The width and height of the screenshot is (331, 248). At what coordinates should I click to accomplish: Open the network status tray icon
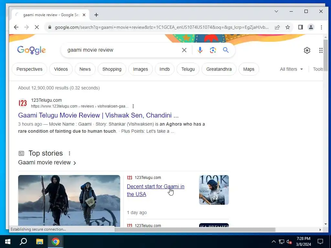point(282,242)
